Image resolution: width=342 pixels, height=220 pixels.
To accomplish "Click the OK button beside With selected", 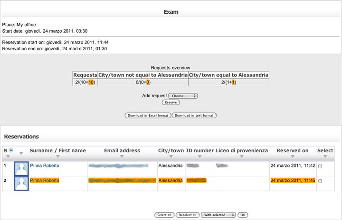I will tap(243, 215).
